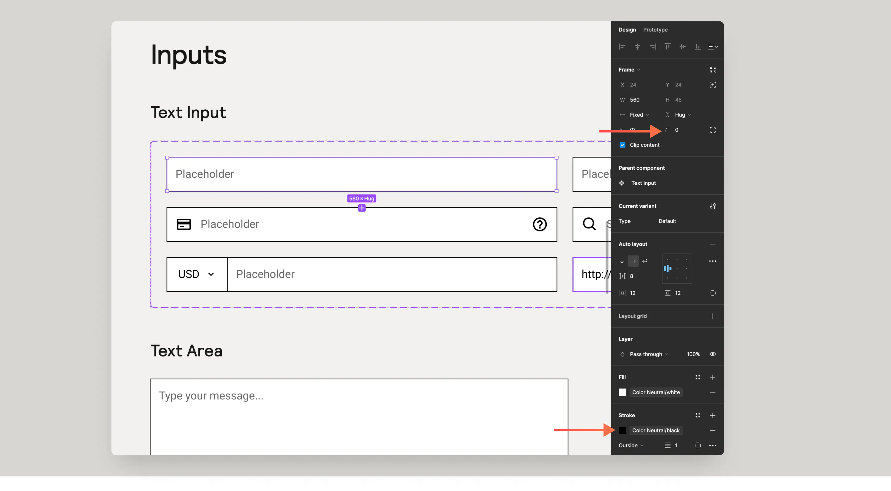Click the layer opacity 100% field
This screenshot has width=891, height=491.
click(693, 354)
